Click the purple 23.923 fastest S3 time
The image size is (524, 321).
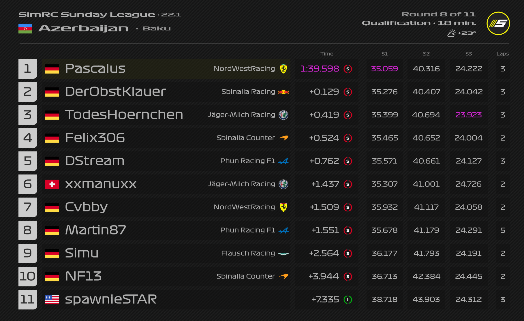[x=469, y=115]
